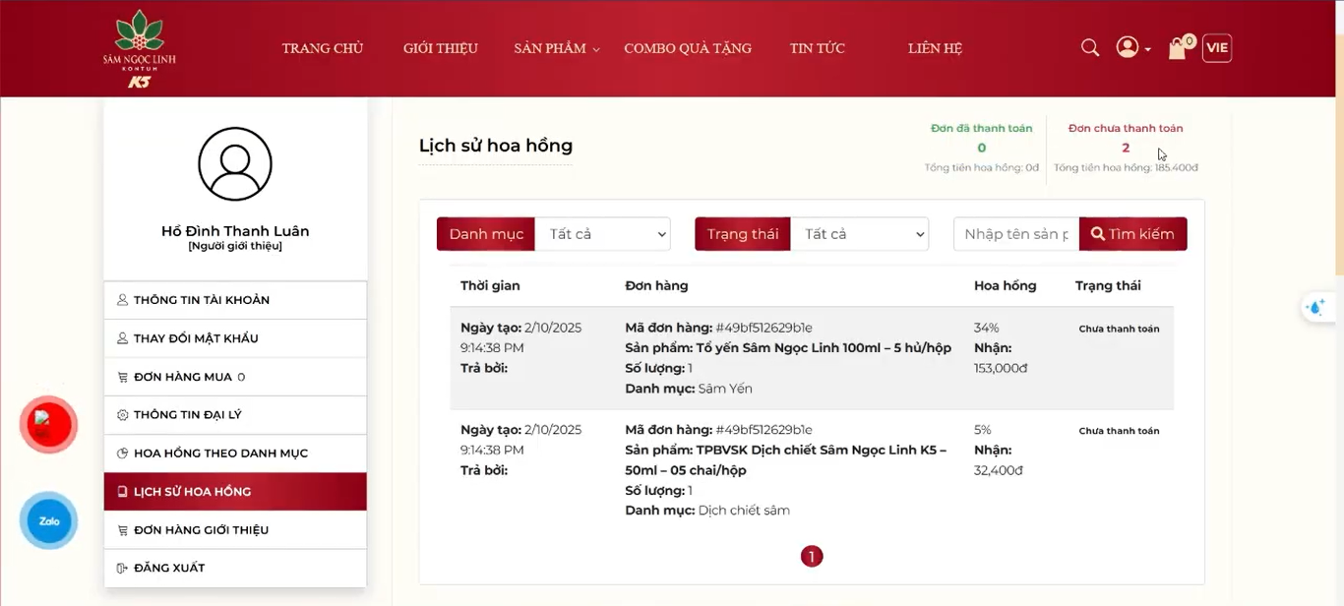Open Thay đổi mật khẩu sidebar item
1344x606 pixels.
(235, 338)
